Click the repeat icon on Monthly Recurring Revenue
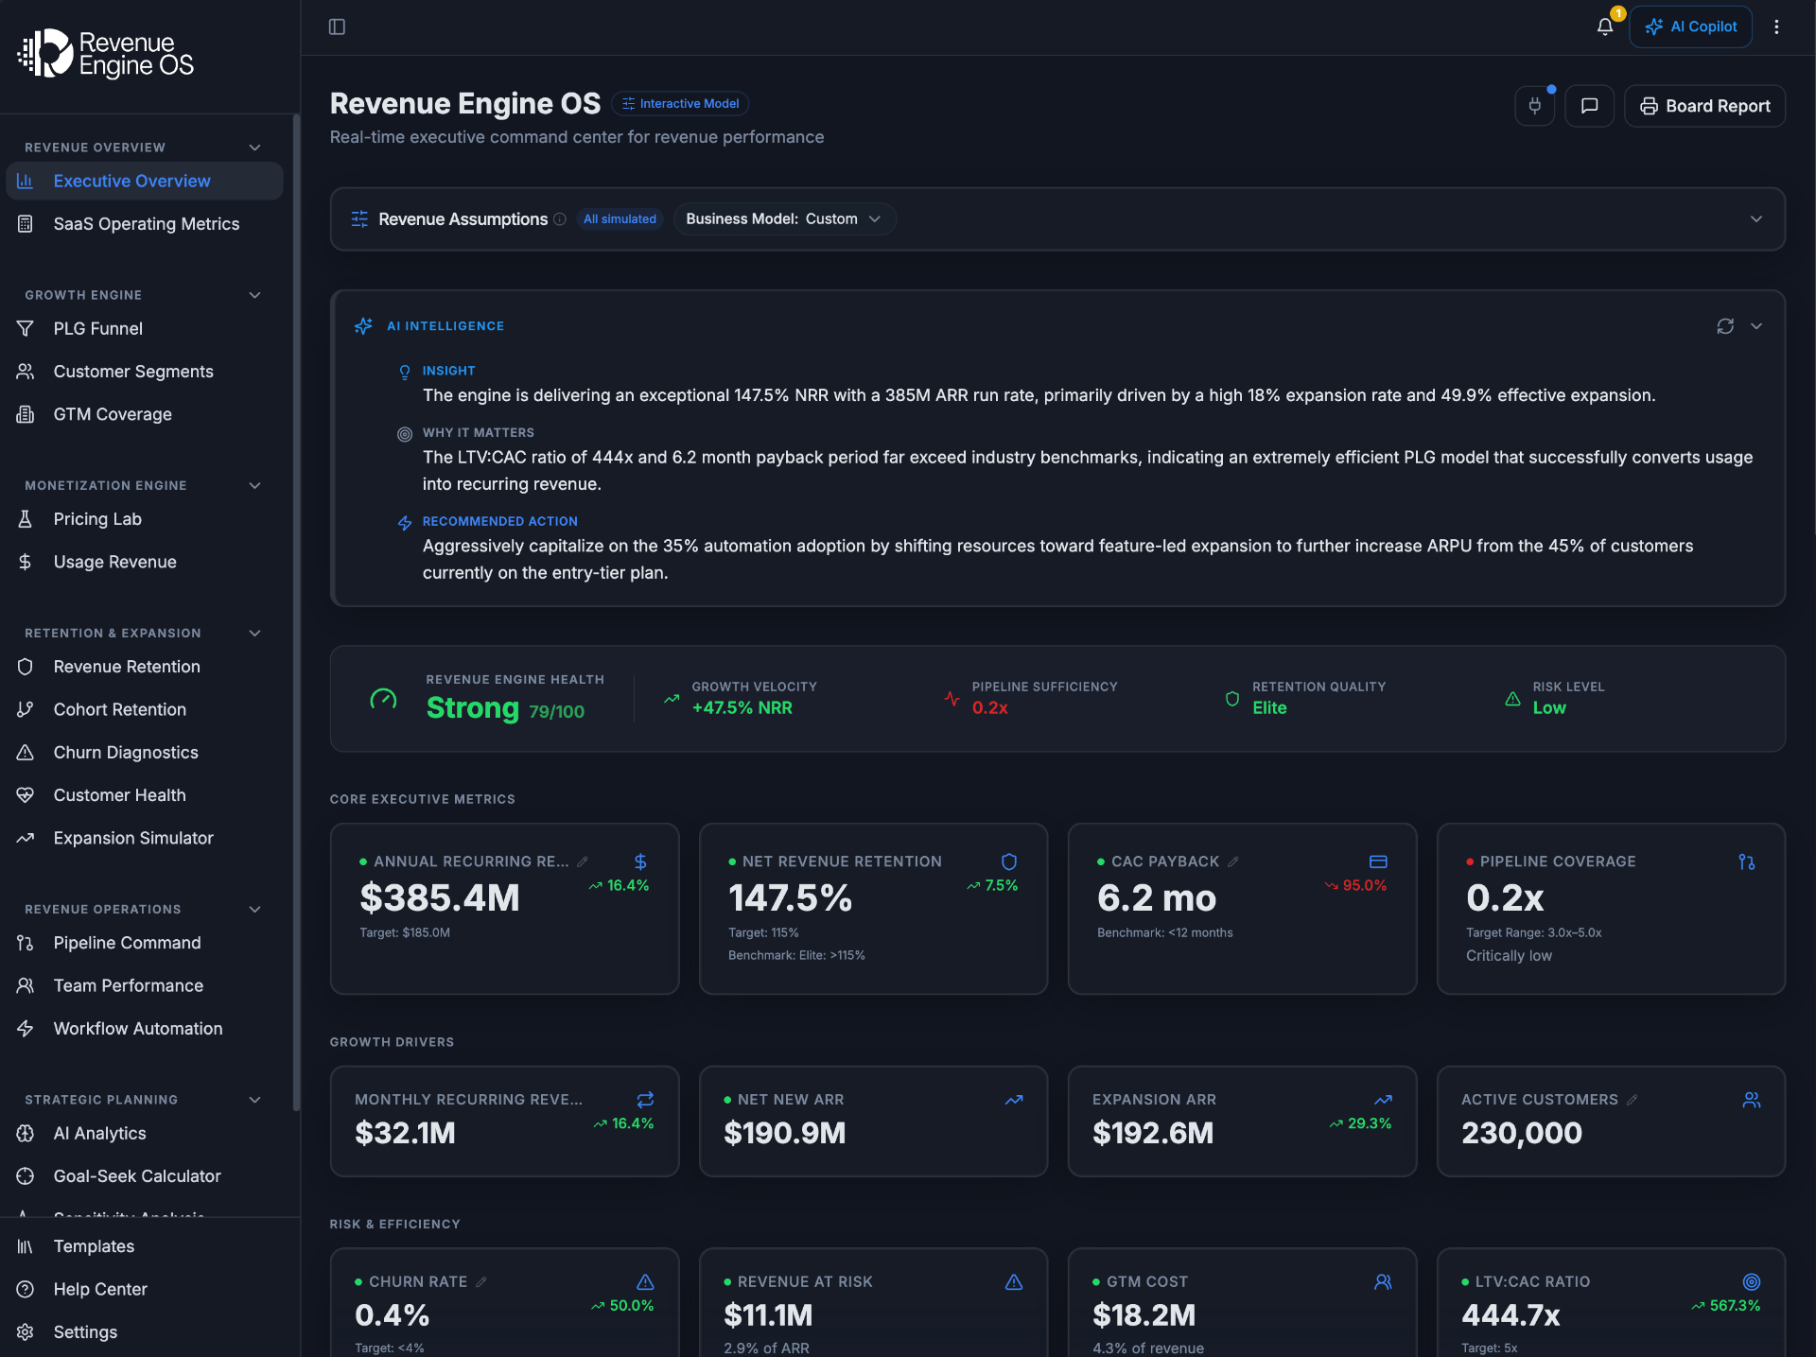Screen dimensions: 1816x1357 coord(645,1100)
